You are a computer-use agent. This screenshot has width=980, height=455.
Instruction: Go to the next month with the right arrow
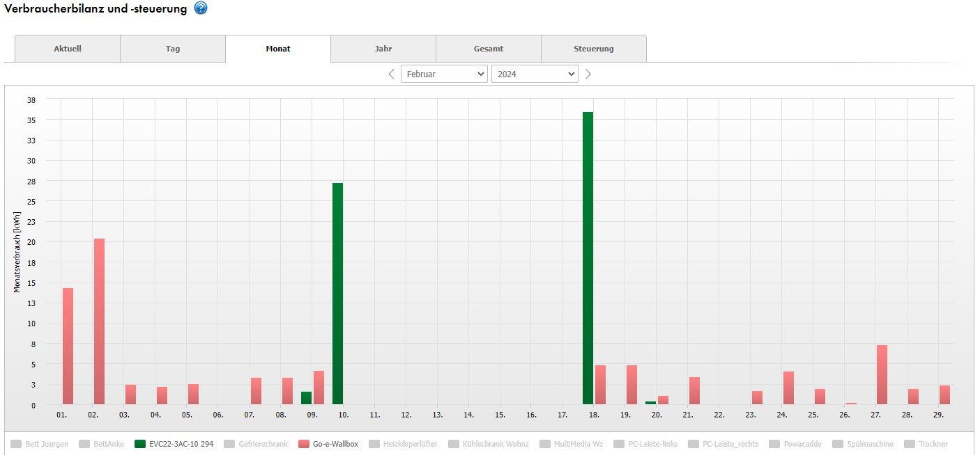588,74
